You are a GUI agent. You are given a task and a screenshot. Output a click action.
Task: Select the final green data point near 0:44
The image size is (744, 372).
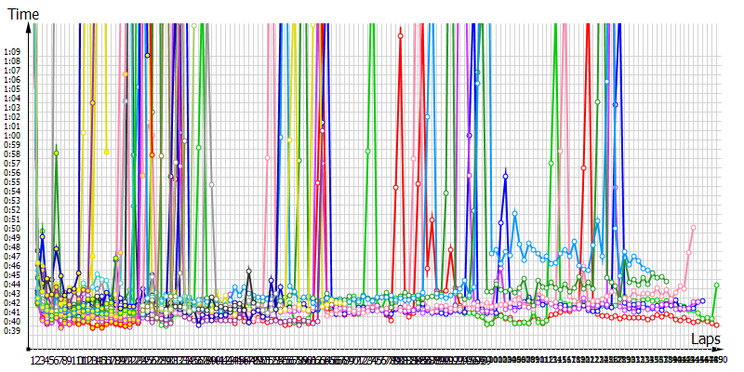point(717,285)
